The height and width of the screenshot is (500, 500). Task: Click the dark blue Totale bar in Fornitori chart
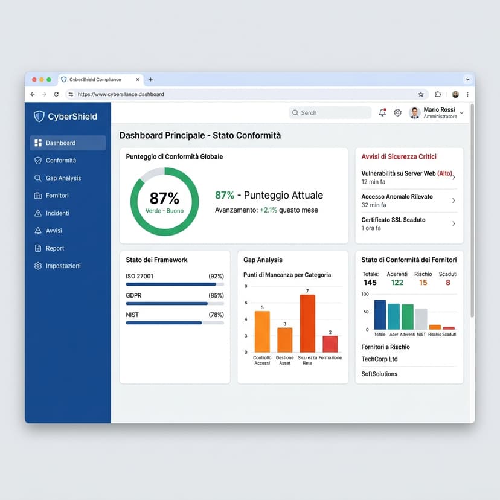pyautogui.click(x=380, y=315)
